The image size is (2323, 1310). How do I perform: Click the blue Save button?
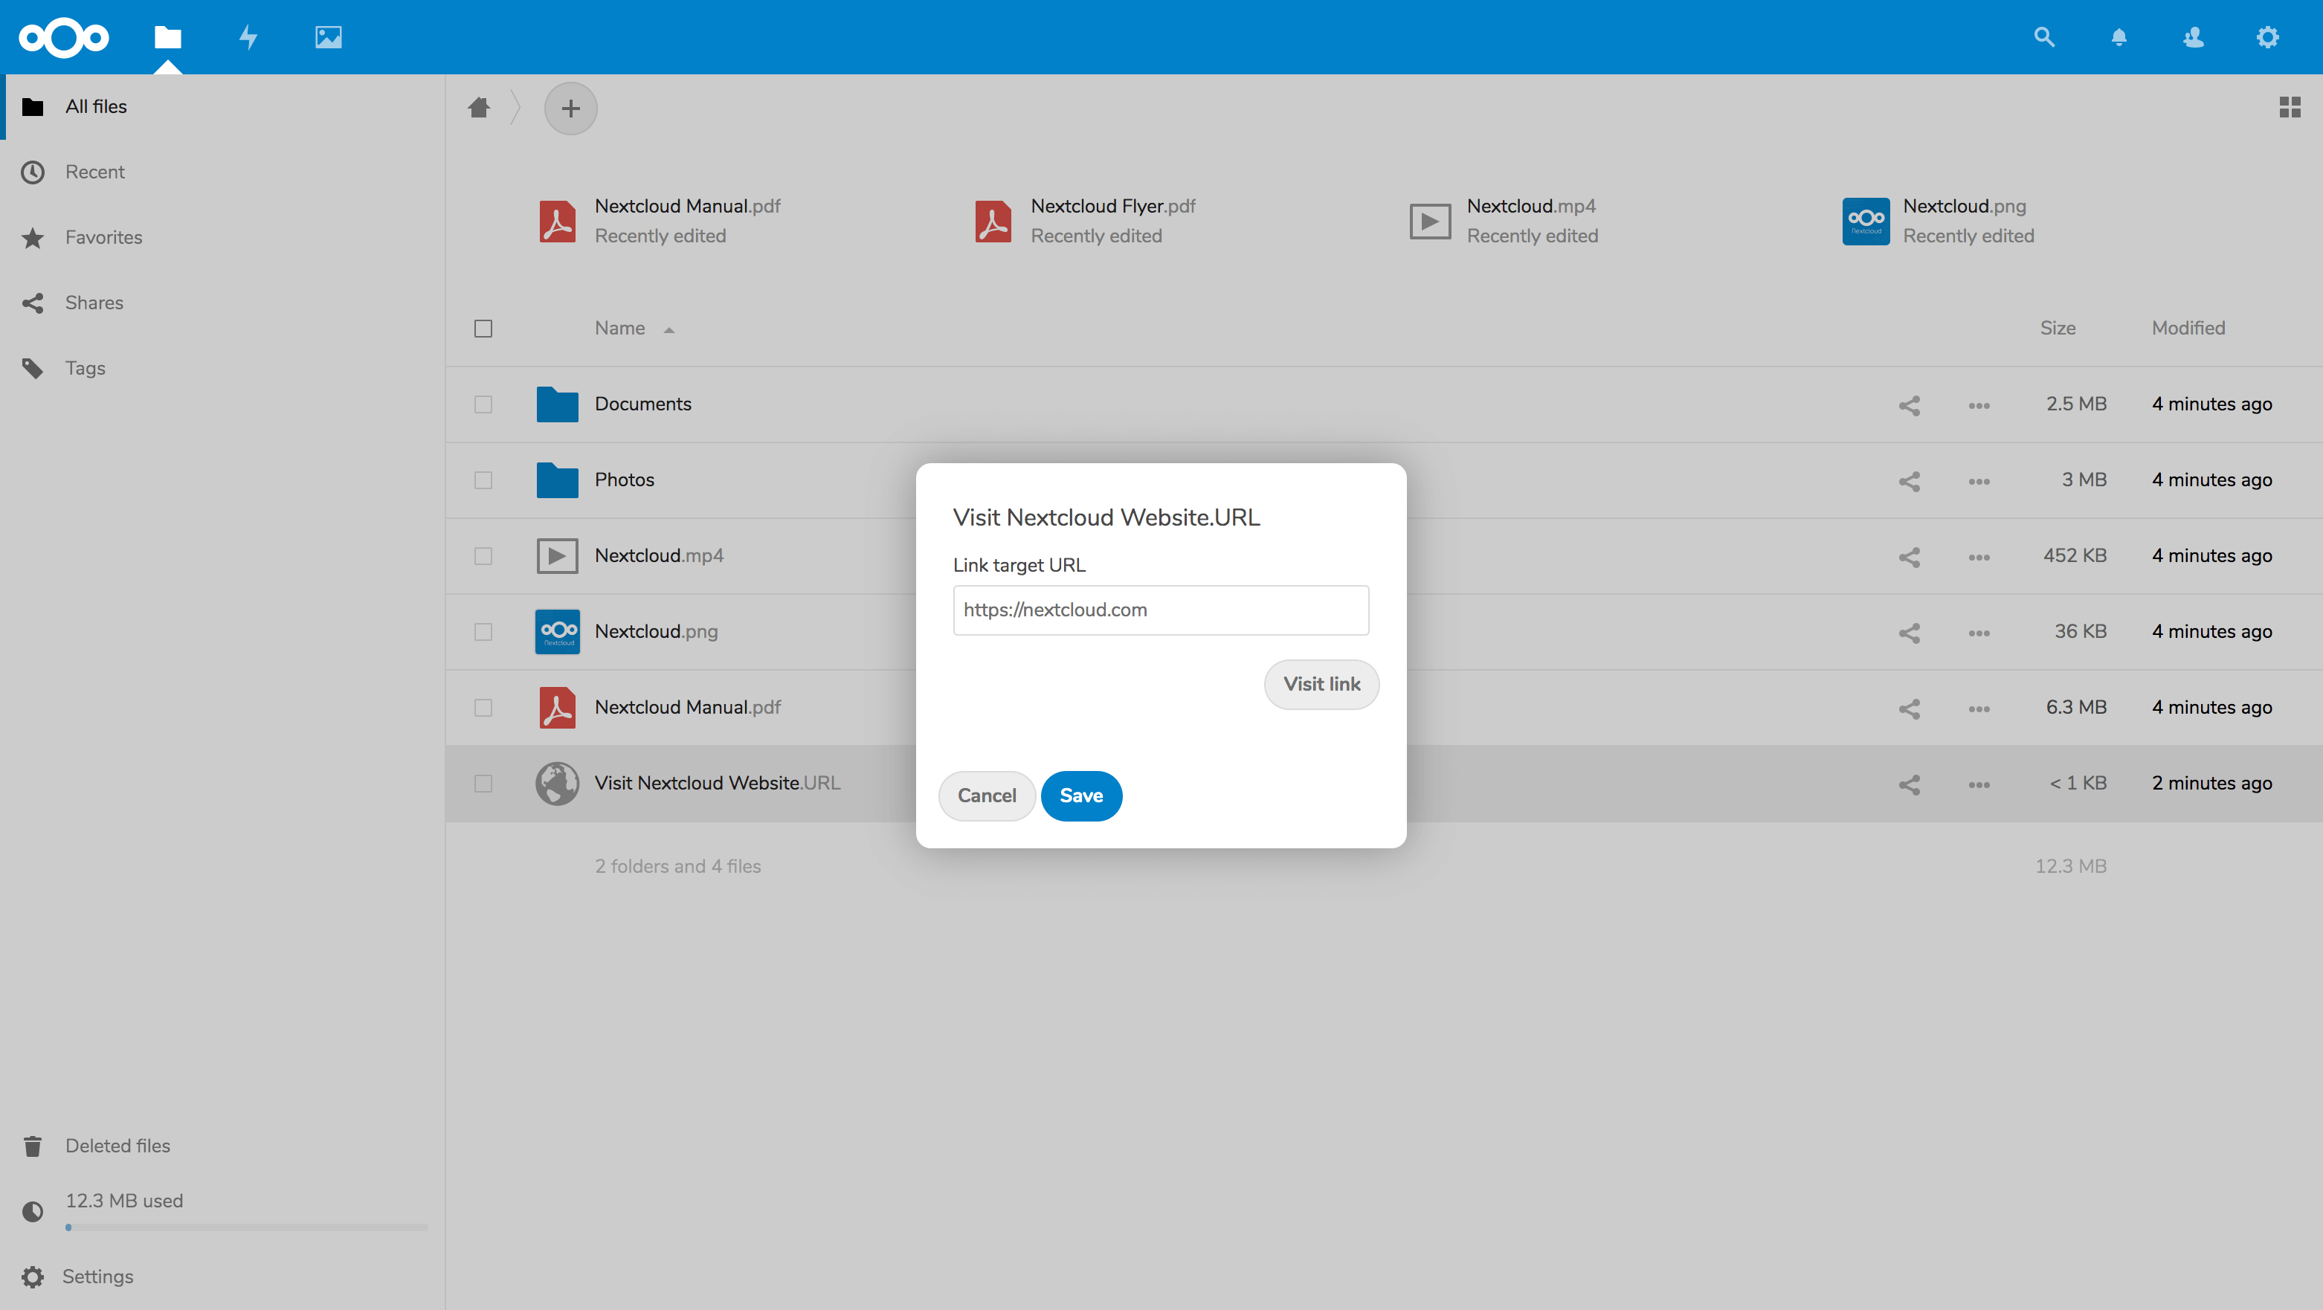[1080, 796]
